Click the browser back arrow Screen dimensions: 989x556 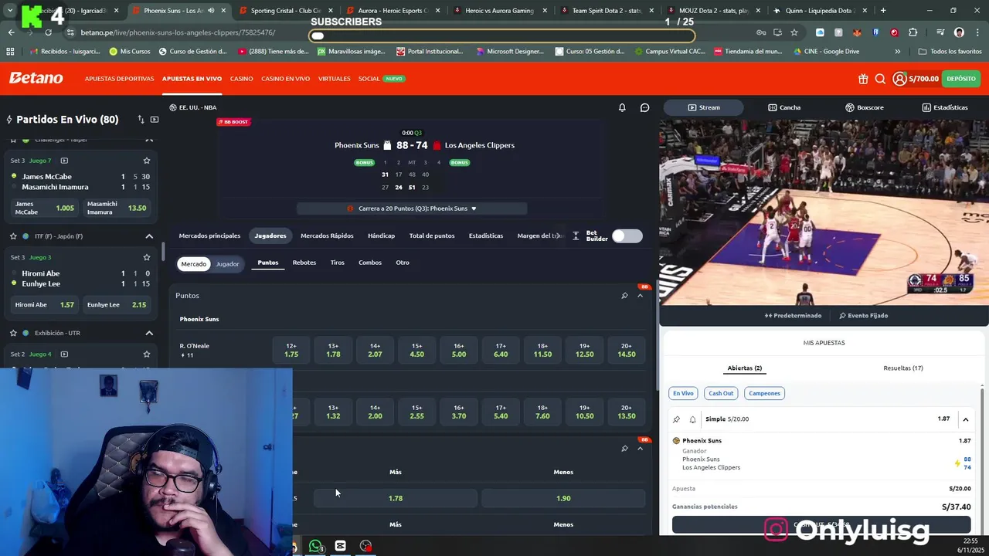tap(11, 32)
